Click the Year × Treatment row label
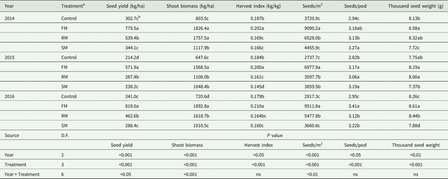This screenshot has width=448, height=179. click(22, 174)
